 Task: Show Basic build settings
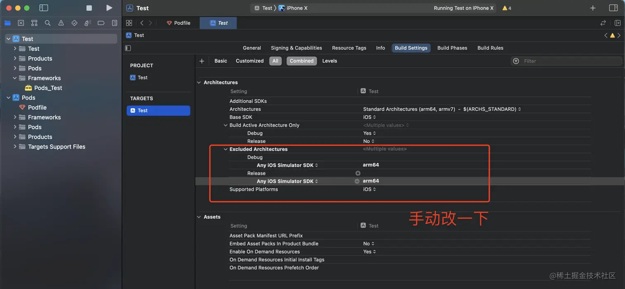pyautogui.click(x=221, y=61)
